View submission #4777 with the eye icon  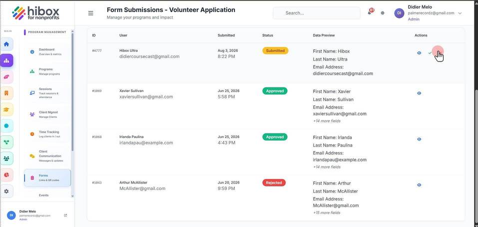coord(419,53)
